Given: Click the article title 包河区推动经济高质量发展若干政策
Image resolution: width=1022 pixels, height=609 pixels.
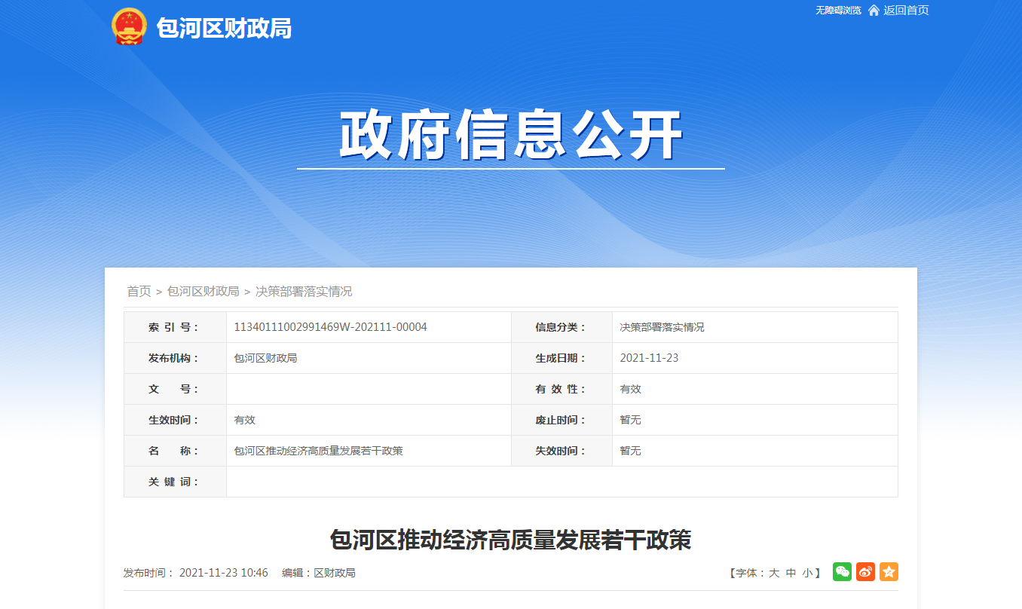Looking at the screenshot, I should coord(511,540).
